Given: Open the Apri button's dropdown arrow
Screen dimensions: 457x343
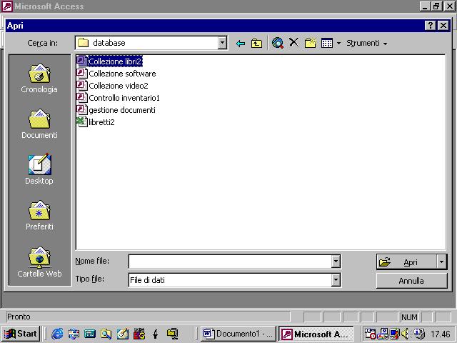Looking at the screenshot, I should pos(441,262).
